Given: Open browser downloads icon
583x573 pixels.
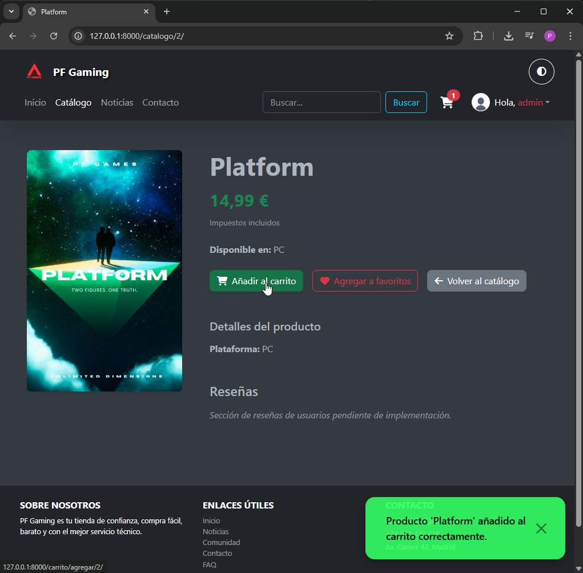Looking at the screenshot, I should click(x=509, y=36).
